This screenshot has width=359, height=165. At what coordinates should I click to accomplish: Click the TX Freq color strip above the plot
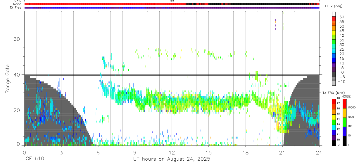pos(172,8)
